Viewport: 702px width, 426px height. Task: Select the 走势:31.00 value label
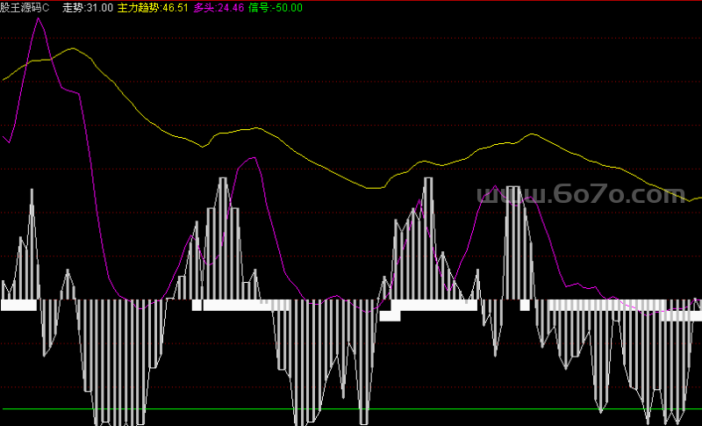point(87,8)
